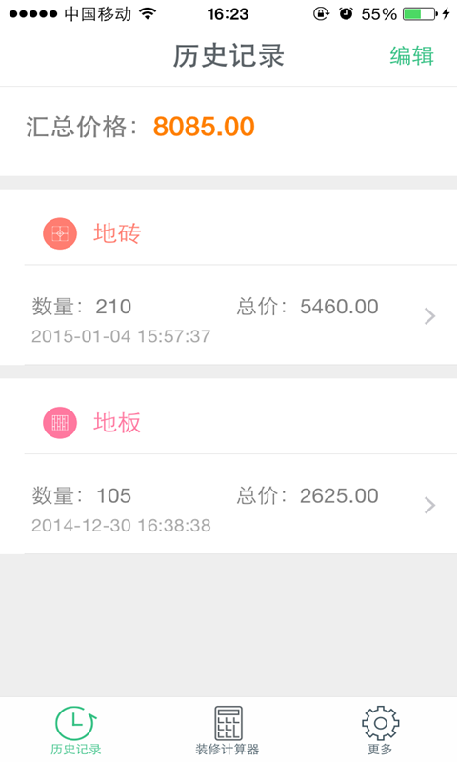Tap the floor tile category icon
Viewport: 457px width, 762px height.
[x=60, y=233]
